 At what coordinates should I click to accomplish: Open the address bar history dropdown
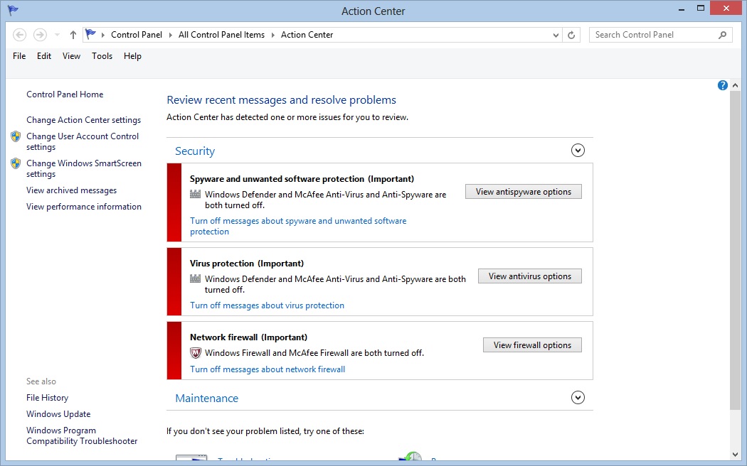tap(556, 35)
